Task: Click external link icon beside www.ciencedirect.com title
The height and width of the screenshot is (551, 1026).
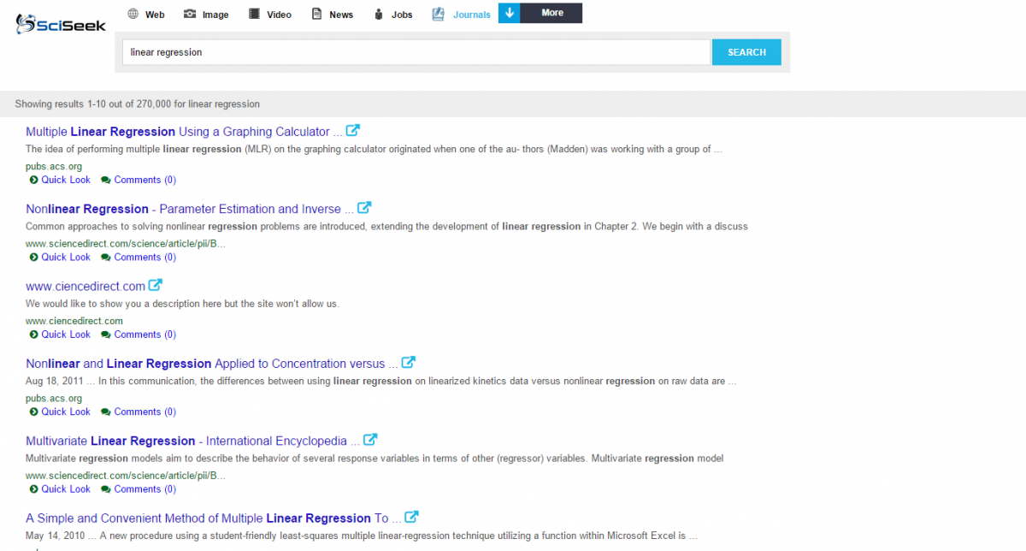Action: click(x=156, y=285)
